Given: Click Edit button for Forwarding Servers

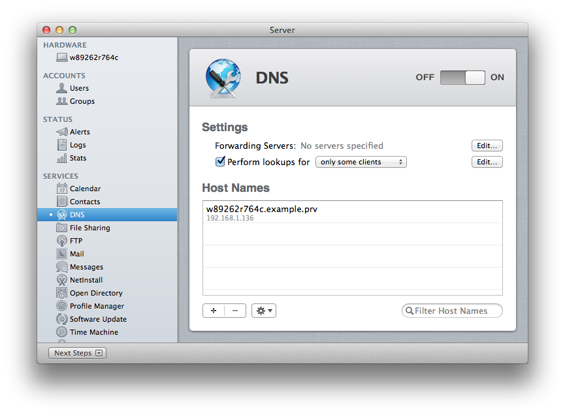Looking at the screenshot, I should pyautogui.click(x=487, y=146).
